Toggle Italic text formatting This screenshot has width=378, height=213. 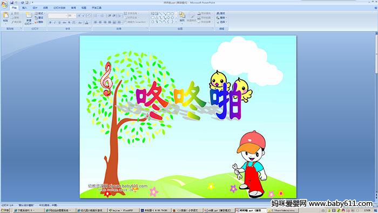(x=55, y=23)
